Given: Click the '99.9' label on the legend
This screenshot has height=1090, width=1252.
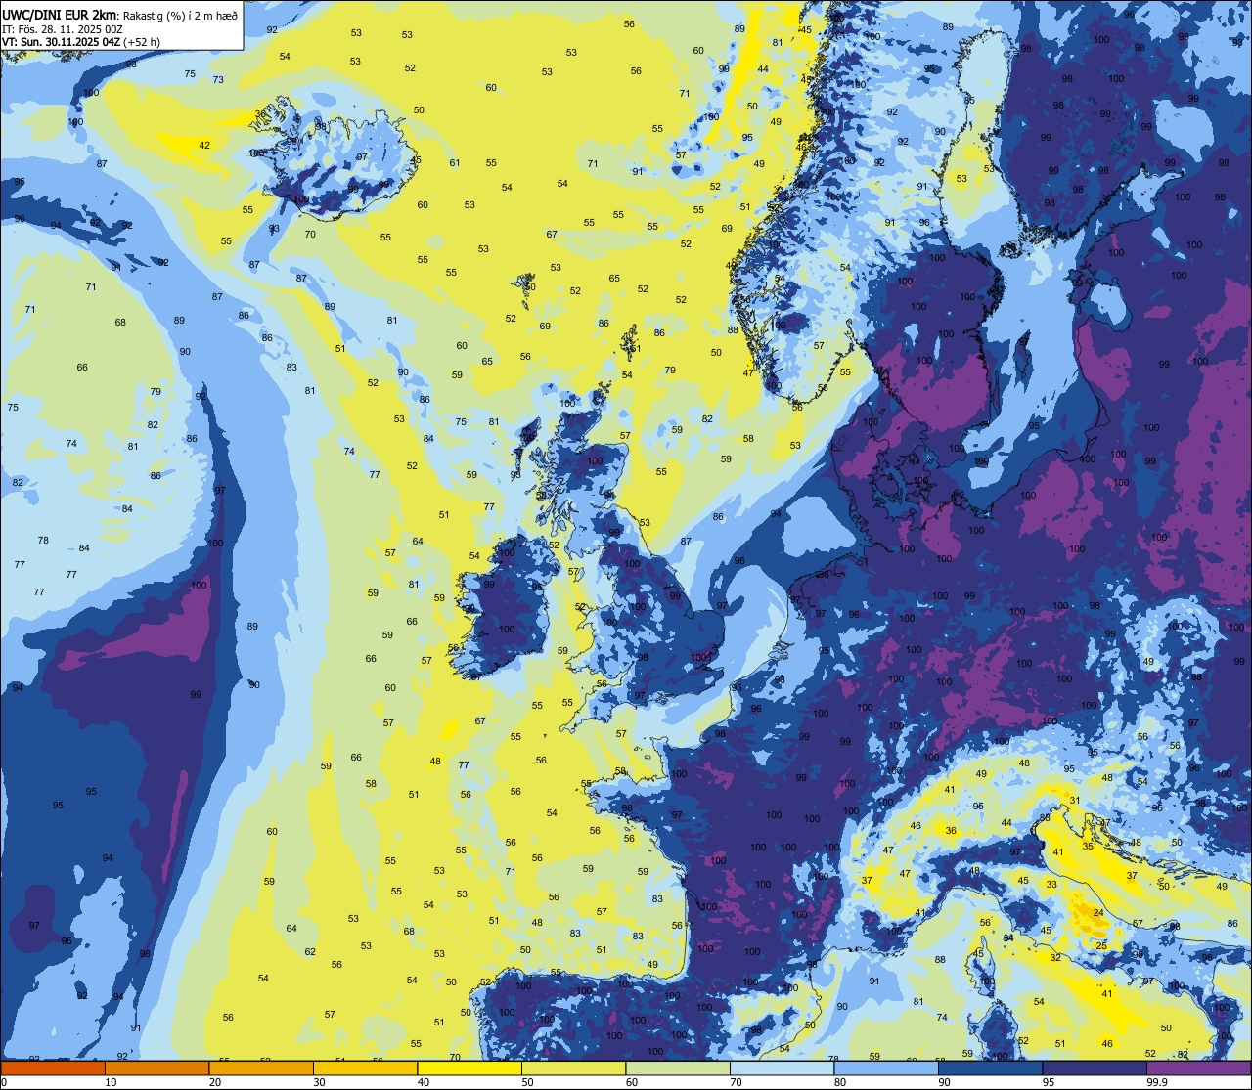Looking at the screenshot, I should 1158,1082.
